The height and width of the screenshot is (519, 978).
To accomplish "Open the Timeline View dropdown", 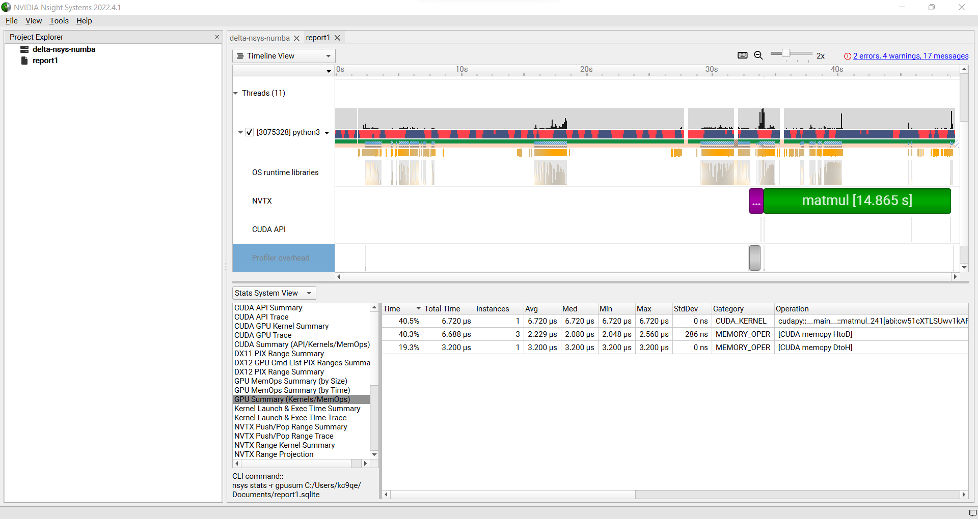I will pos(284,56).
